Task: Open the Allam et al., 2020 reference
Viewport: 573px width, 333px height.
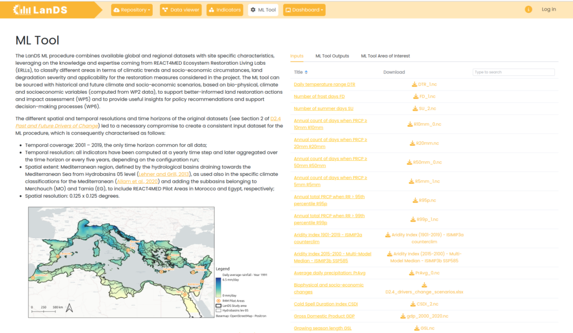Action: 138,181
